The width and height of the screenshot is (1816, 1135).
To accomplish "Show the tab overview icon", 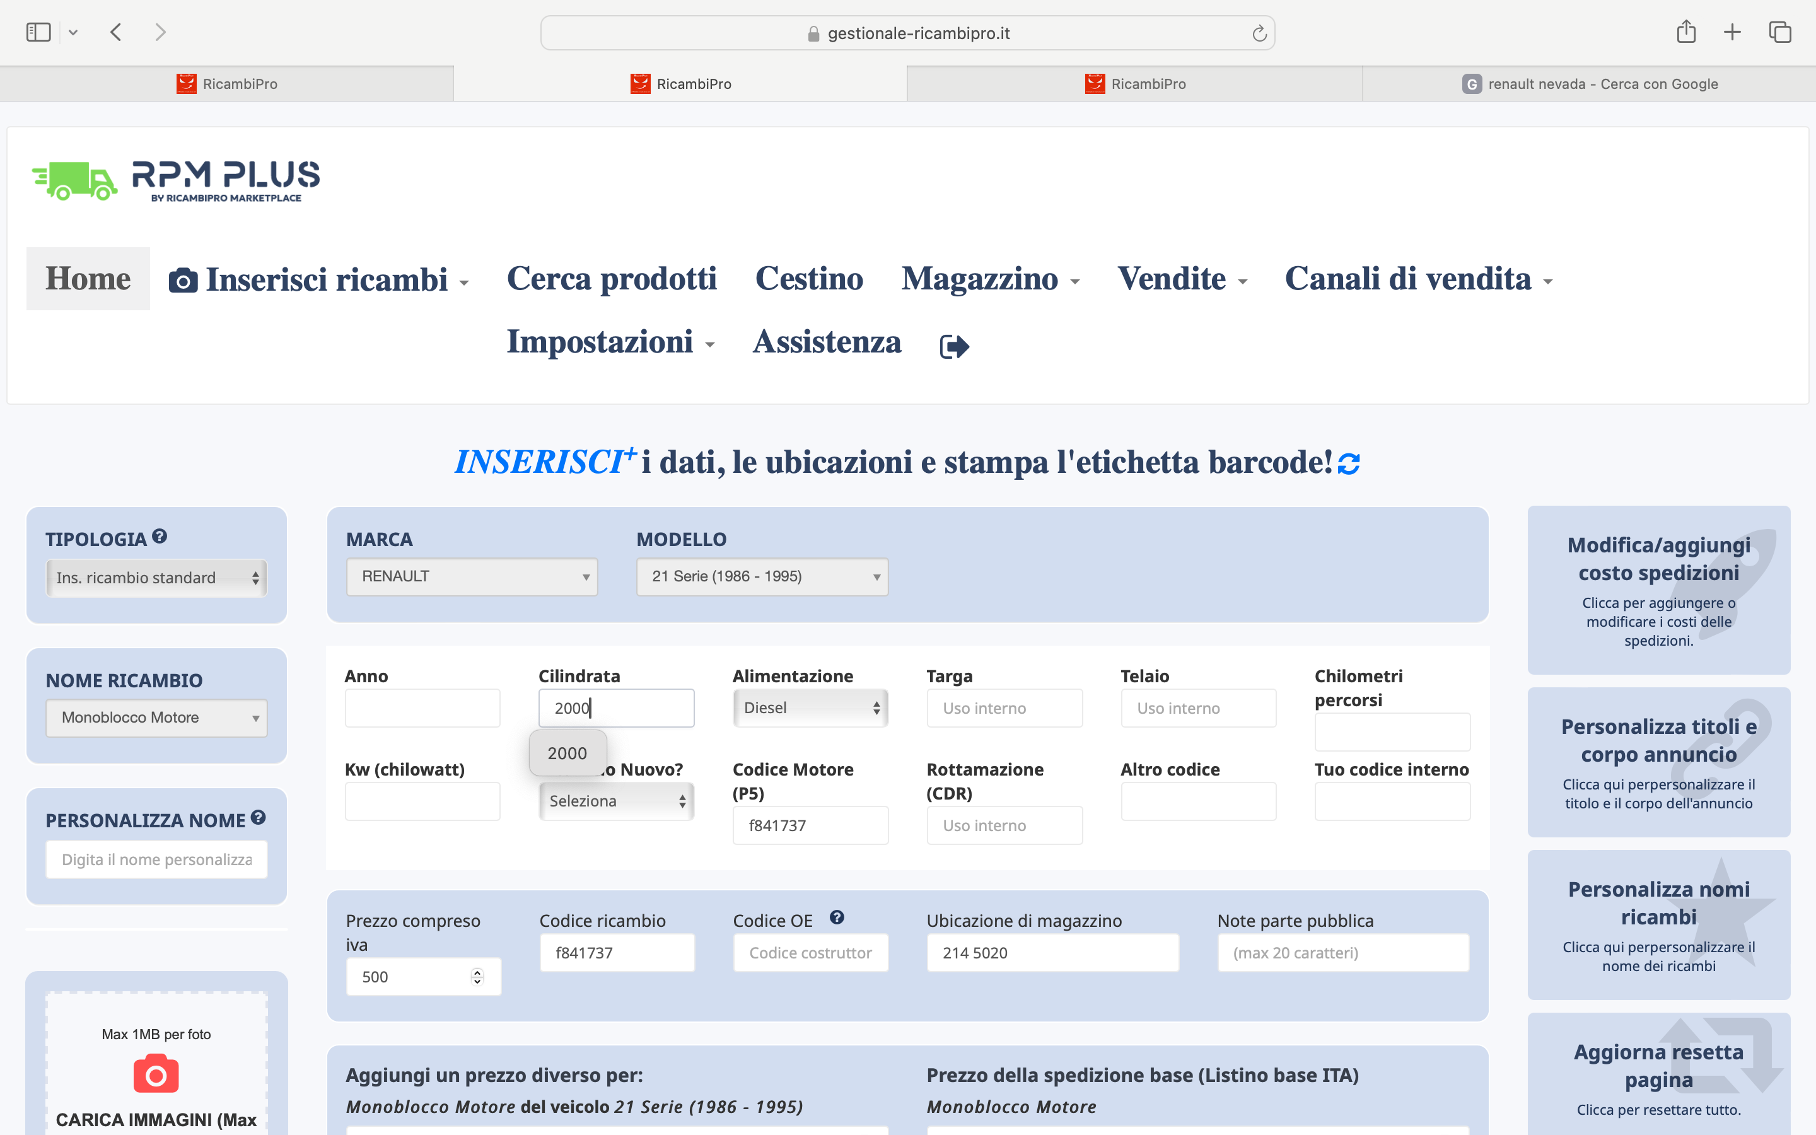I will click(x=1780, y=32).
